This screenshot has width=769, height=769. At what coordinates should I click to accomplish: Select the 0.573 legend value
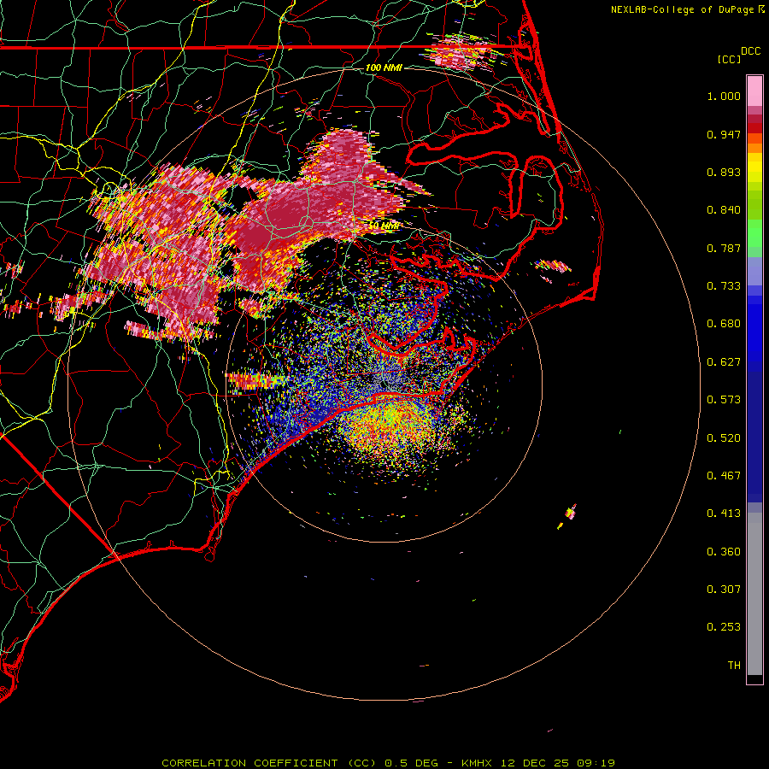[724, 400]
